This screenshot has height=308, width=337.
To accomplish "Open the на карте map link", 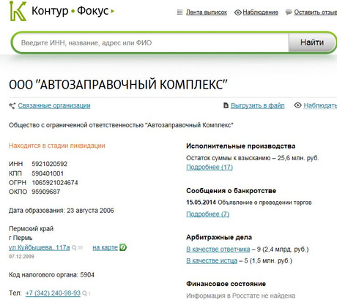I will [x=105, y=247].
